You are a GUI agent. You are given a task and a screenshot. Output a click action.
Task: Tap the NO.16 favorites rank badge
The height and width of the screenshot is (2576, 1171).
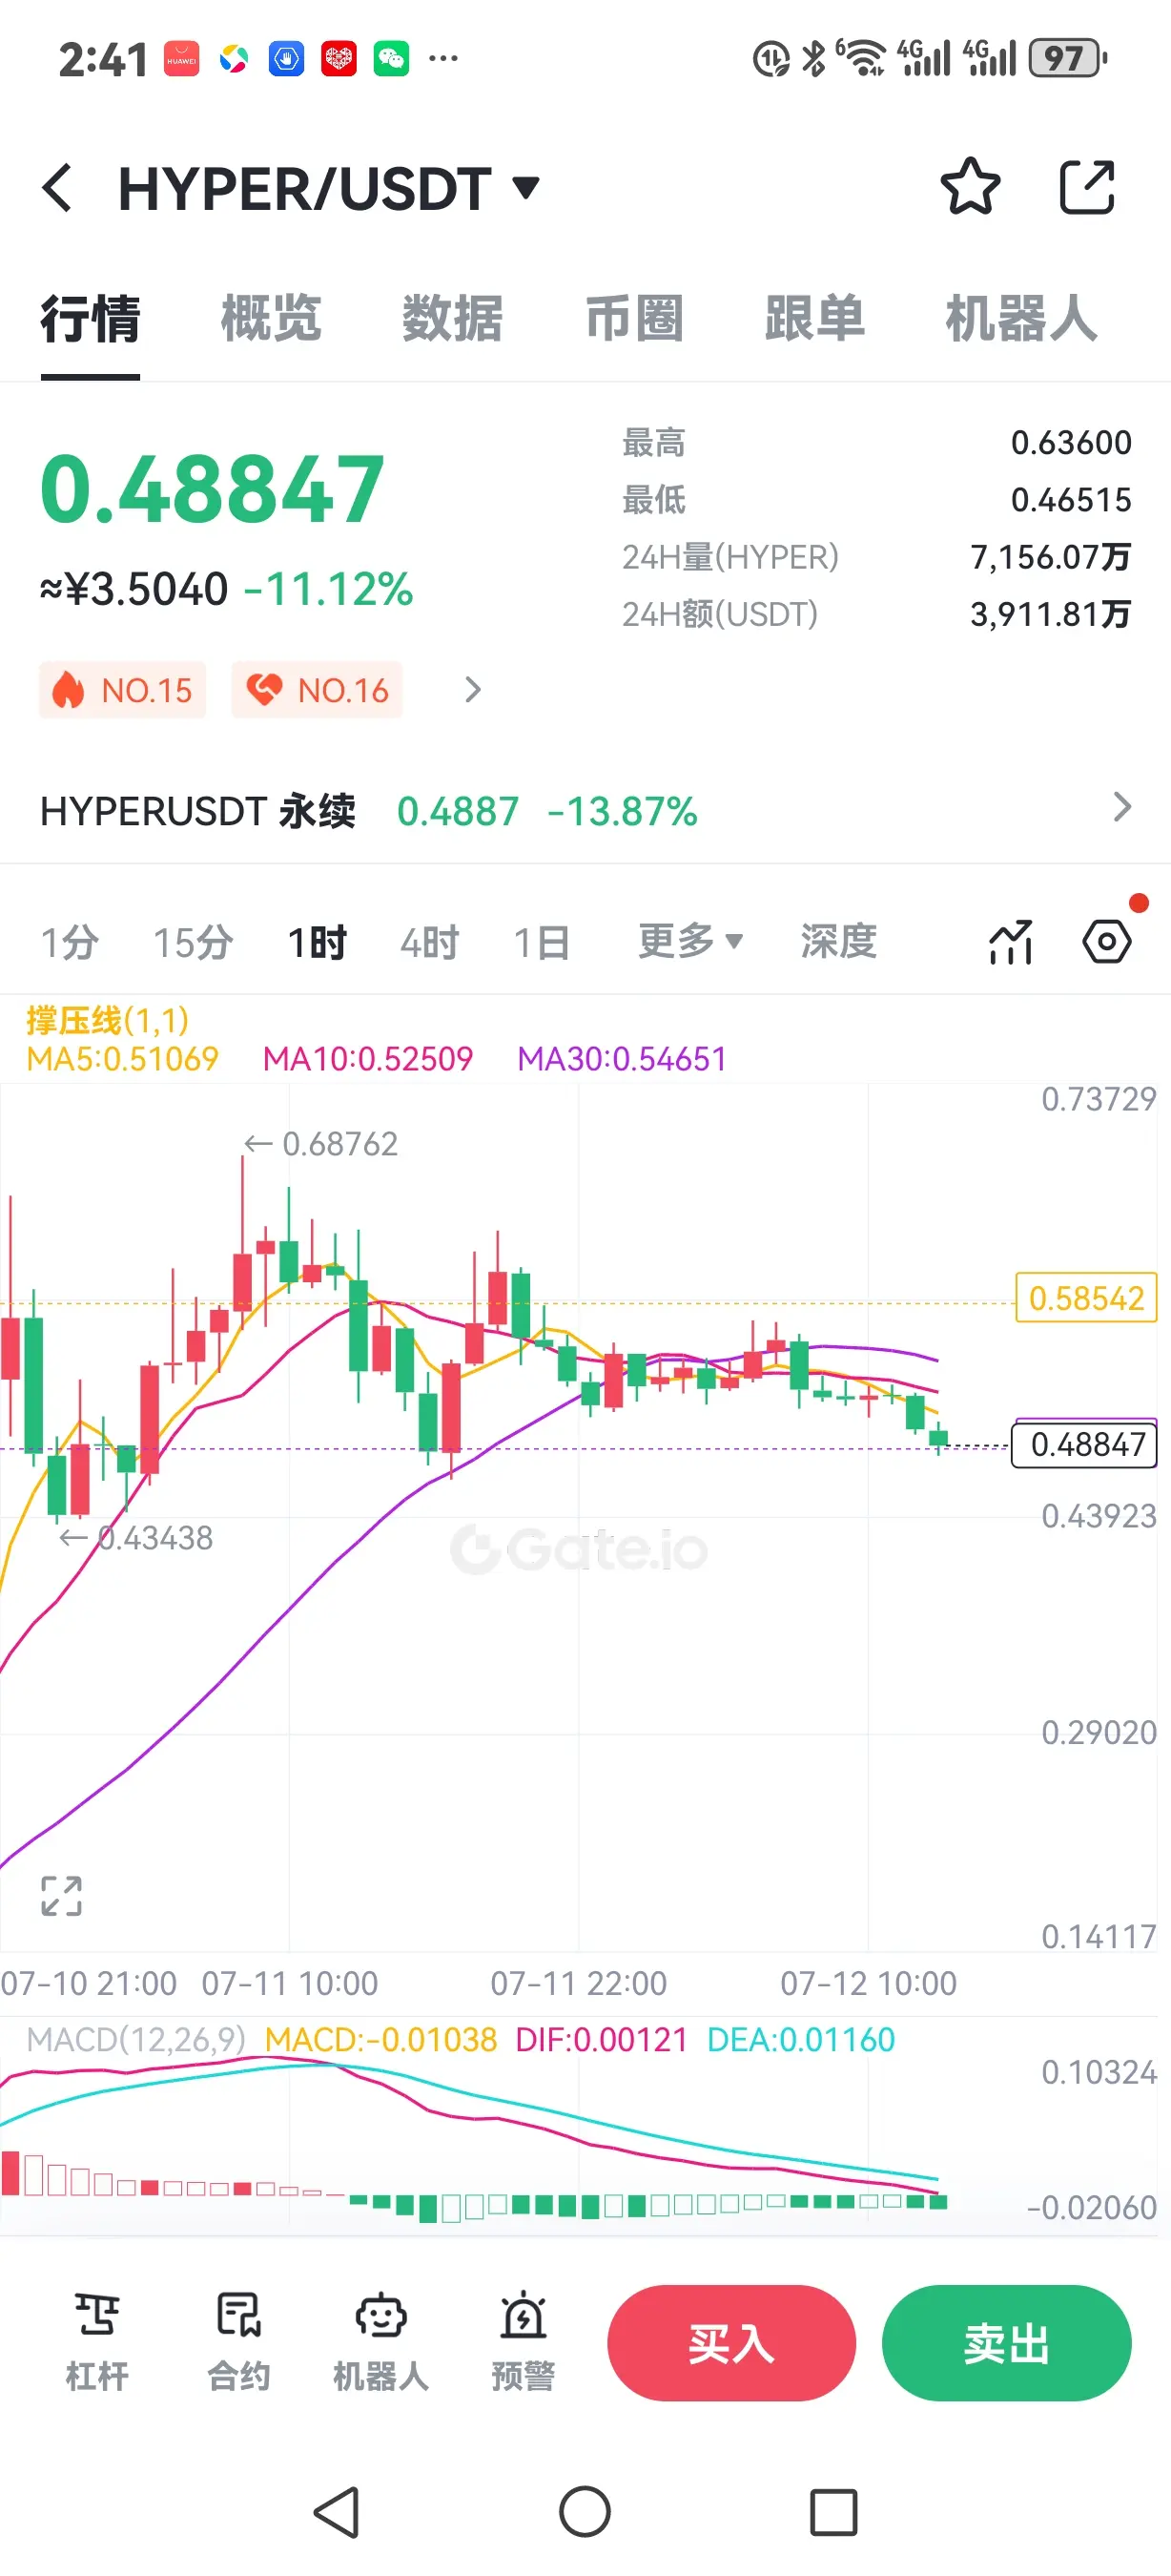tap(317, 690)
